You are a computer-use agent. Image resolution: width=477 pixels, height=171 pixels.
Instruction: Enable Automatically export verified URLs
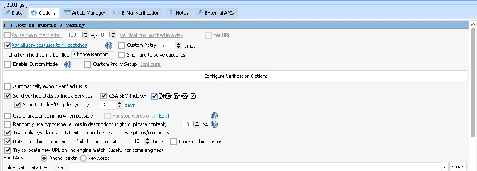8,86
